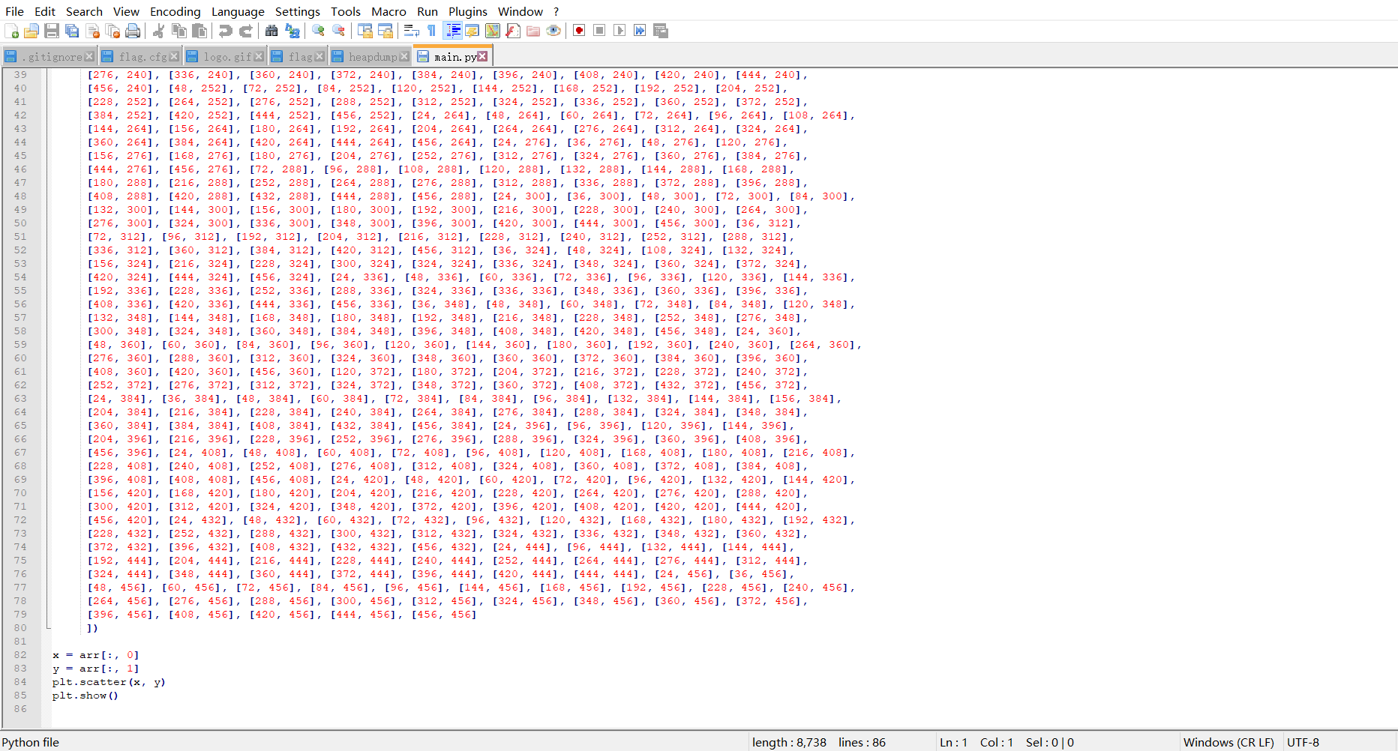The image size is (1398, 751).
Task: Open user defined language dialog icon
Action: 472,31
